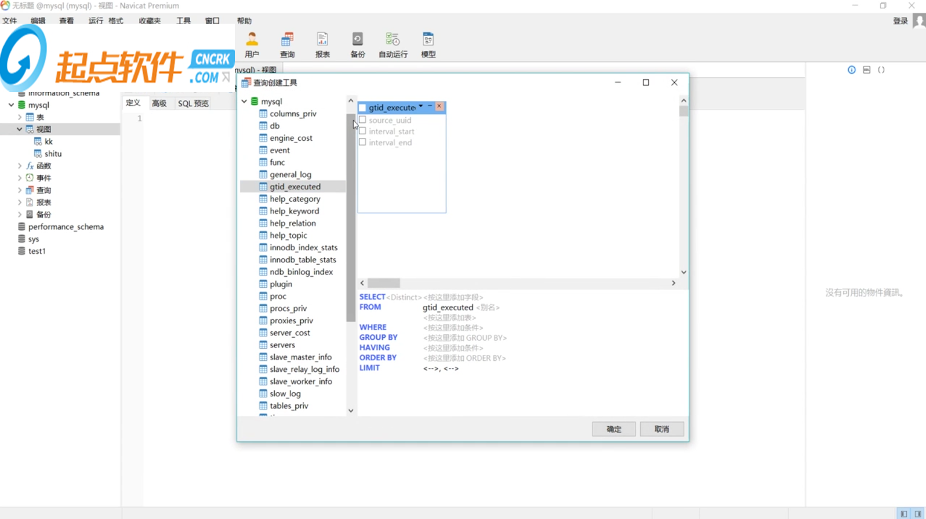
Task: Close the gtid_executed table box
Action: click(x=440, y=107)
